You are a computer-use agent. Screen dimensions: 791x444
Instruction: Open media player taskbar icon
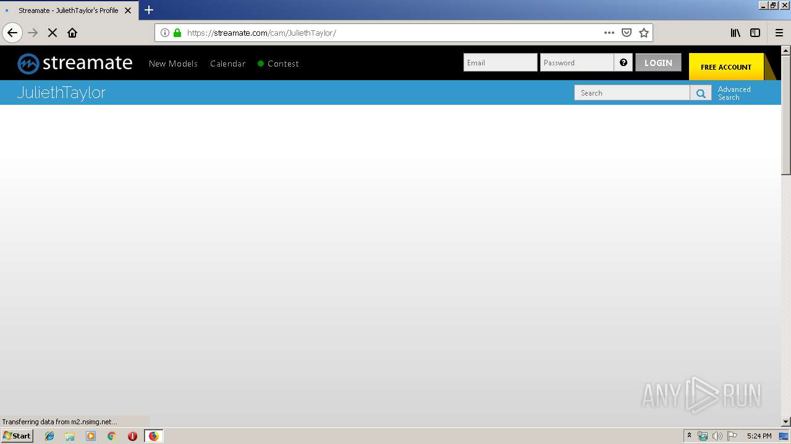[91, 436]
